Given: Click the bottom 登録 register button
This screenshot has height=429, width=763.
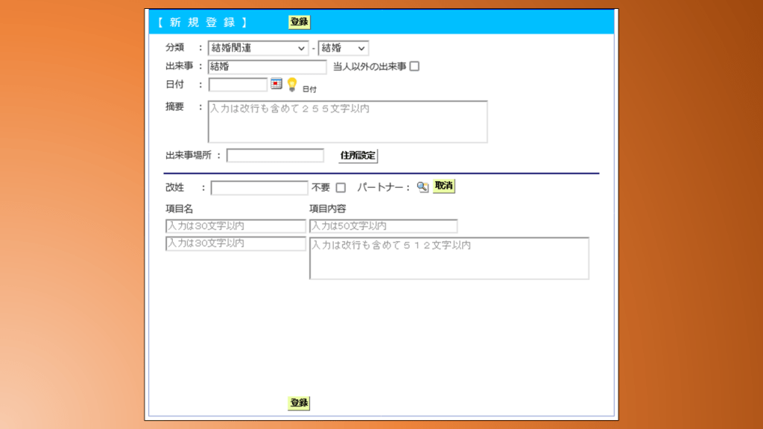Looking at the screenshot, I should point(299,403).
